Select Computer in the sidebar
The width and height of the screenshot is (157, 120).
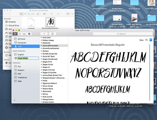(26, 43)
